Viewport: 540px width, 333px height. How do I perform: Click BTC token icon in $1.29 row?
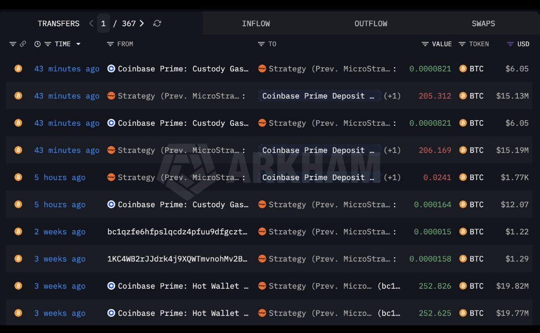(463, 258)
